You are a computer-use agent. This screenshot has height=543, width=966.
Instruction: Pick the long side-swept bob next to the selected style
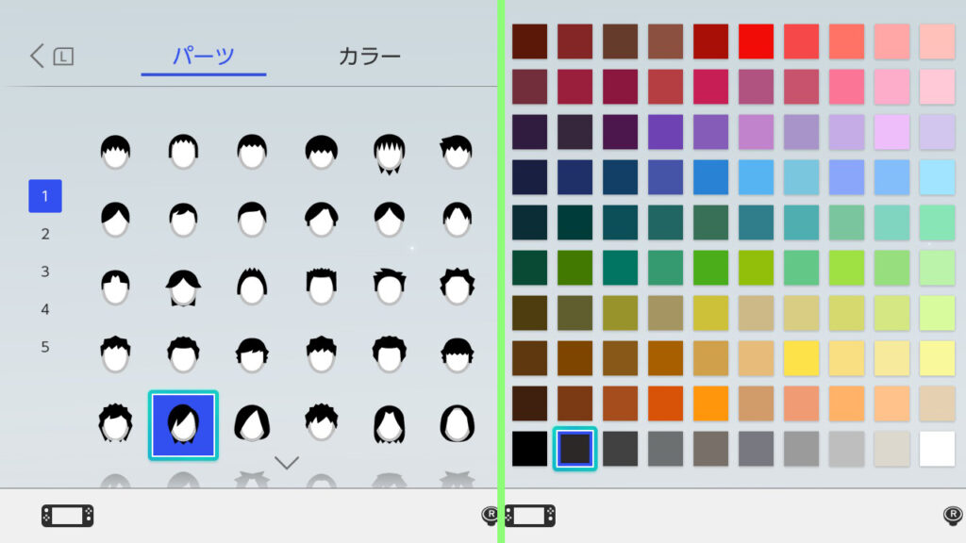[x=252, y=423]
